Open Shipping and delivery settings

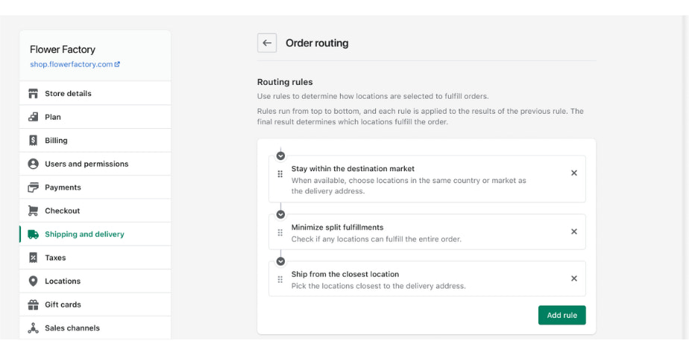click(x=84, y=234)
